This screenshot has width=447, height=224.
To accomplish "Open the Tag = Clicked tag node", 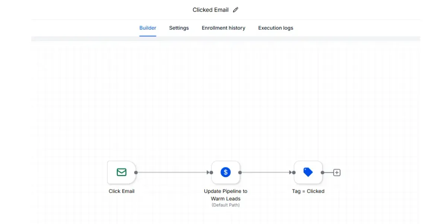I will point(308,172).
